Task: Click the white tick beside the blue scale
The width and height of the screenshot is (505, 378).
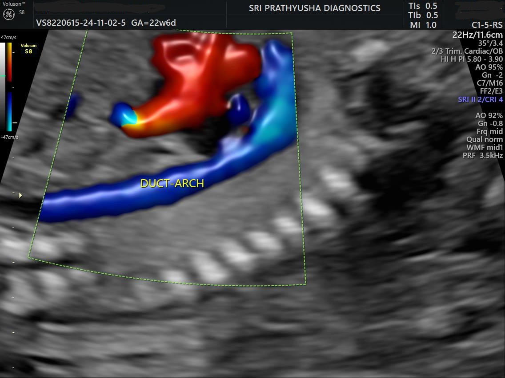Action: click(x=15, y=122)
